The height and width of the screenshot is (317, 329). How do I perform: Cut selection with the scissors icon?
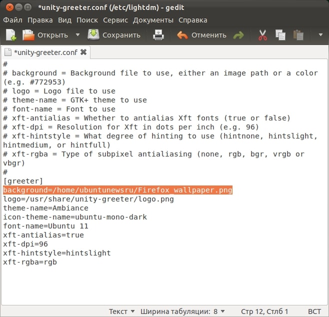pos(262,35)
